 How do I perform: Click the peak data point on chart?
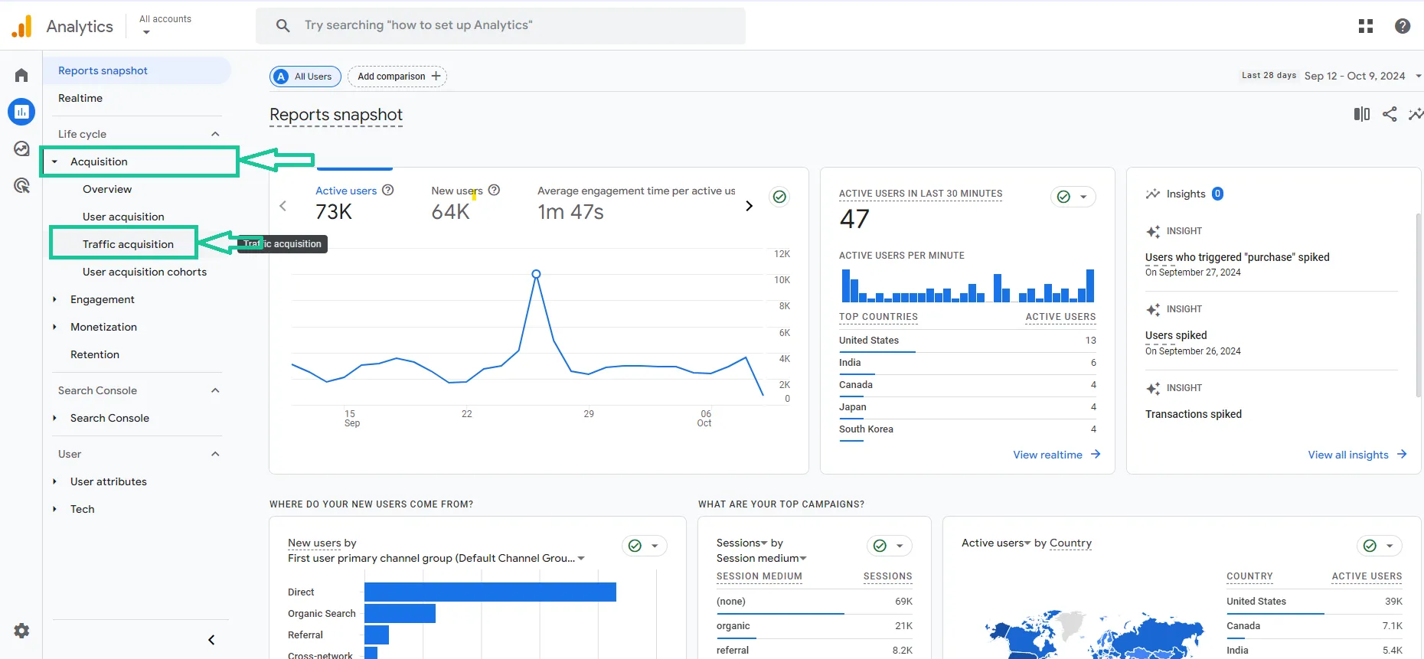coord(536,274)
